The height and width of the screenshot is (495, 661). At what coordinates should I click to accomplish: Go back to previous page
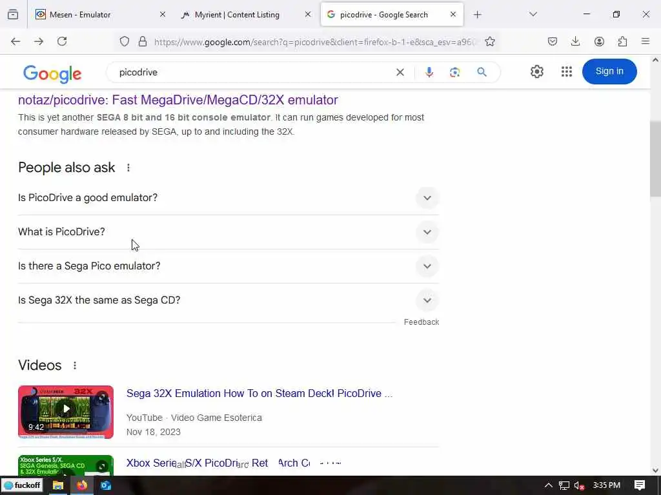(x=15, y=41)
